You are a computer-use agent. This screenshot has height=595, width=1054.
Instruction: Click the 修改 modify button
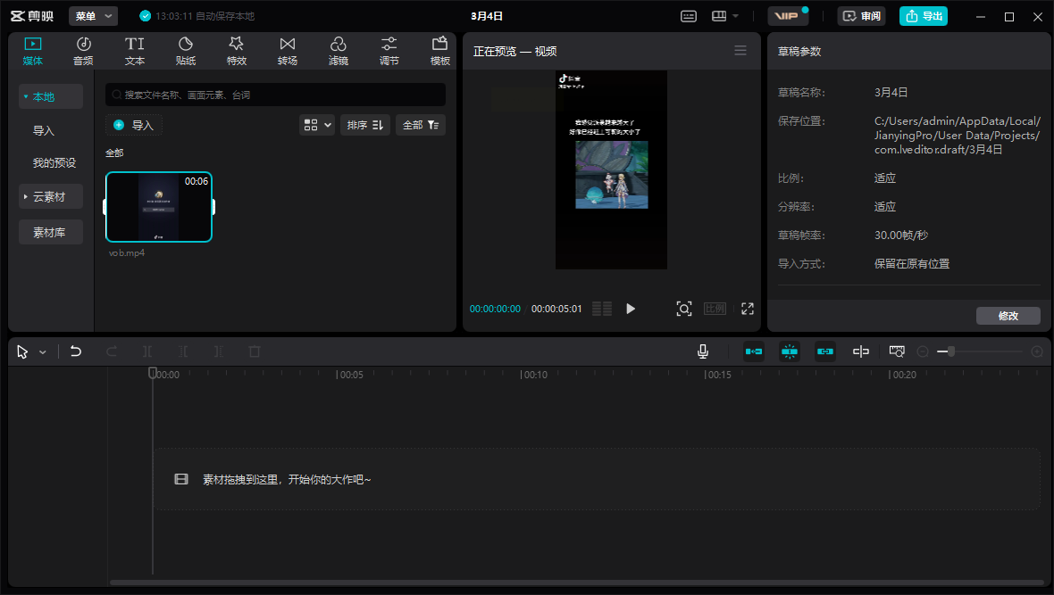click(1008, 316)
